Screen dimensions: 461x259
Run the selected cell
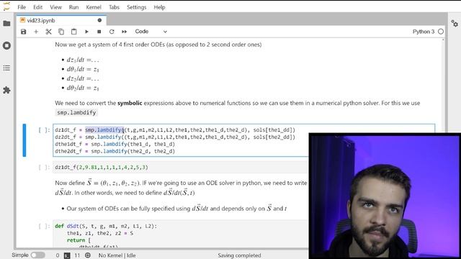(86, 32)
